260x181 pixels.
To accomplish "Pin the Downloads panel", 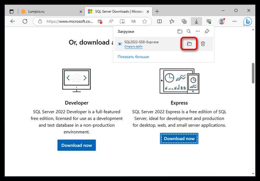I will pos(207,31).
